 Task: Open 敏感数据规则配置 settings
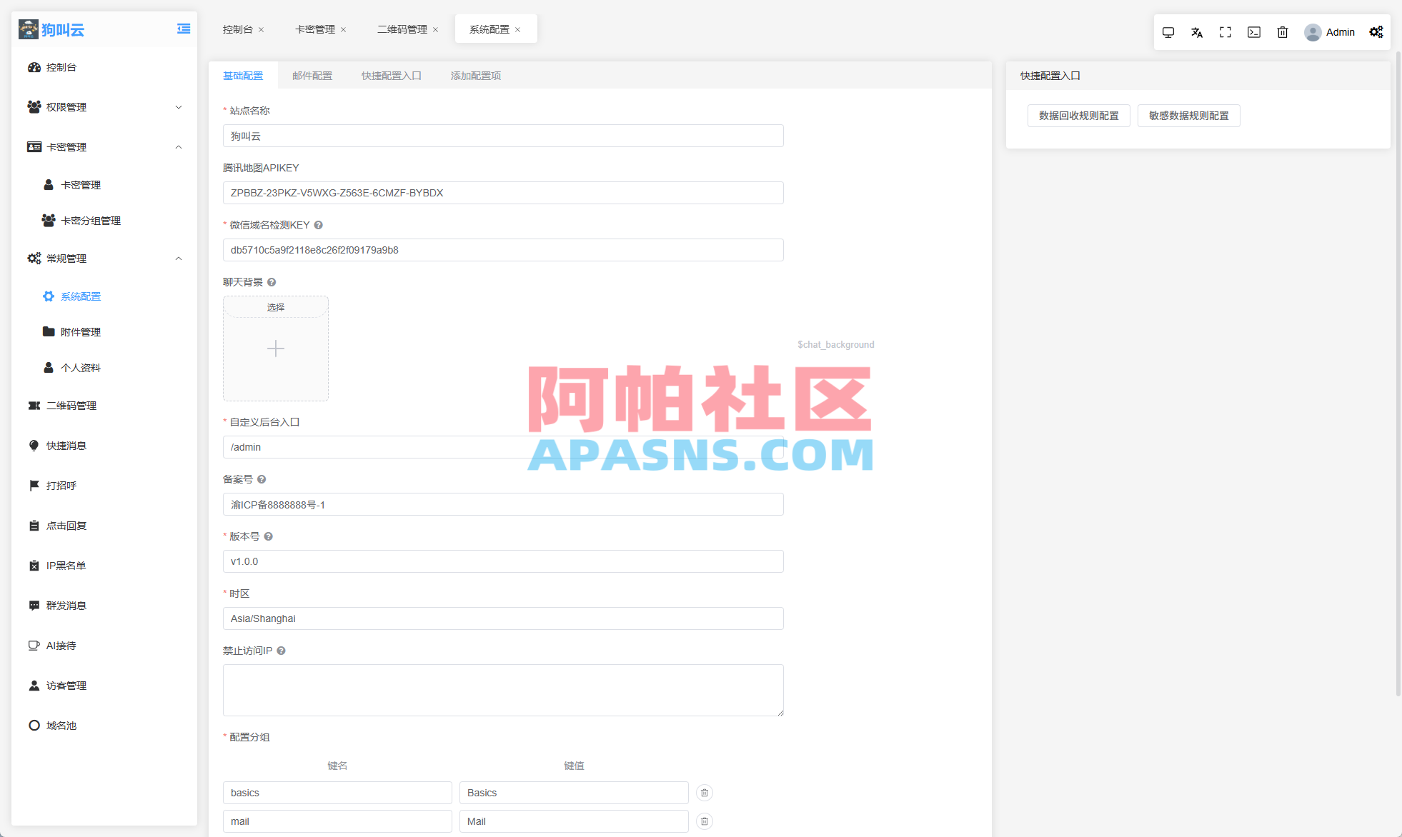pyautogui.click(x=1188, y=115)
